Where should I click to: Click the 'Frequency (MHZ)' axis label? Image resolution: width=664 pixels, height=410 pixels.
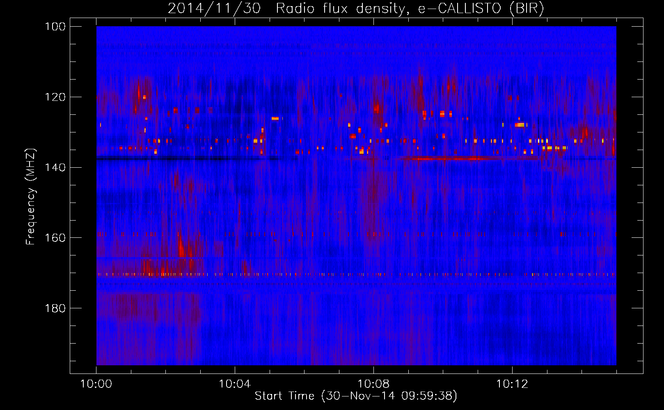point(31,196)
